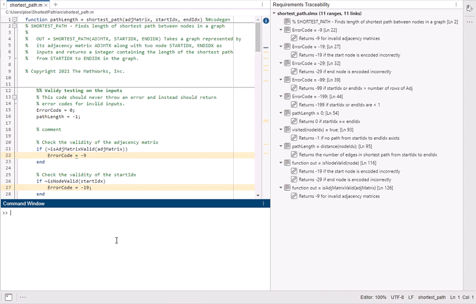The width and height of the screenshot is (476, 304).
Task: Collapse the 'ErrorCode = 0; [Ln 22]' group
Action: pyautogui.click(x=281, y=29)
